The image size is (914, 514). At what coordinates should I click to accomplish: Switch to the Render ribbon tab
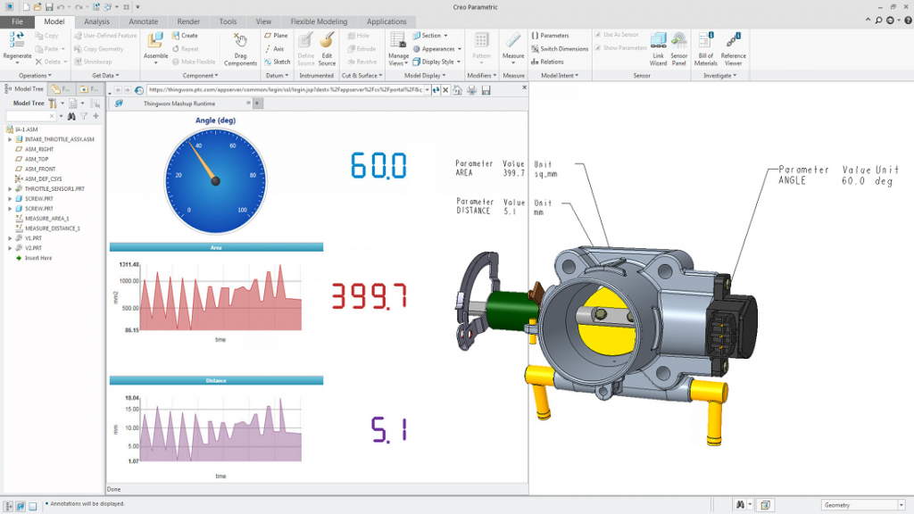pyautogui.click(x=188, y=21)
